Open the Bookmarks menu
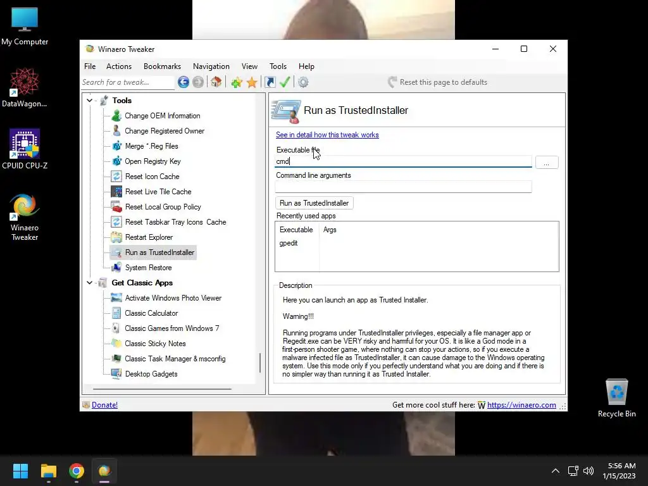The width and height of the screenshot is (648, 486). [x=162, y=66]
